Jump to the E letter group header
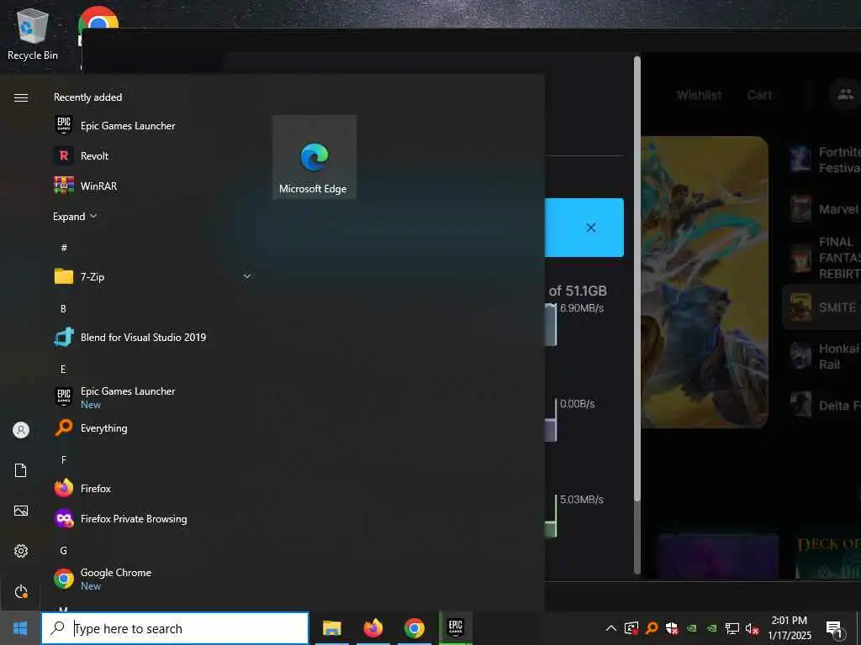861x645 pixels. pos(63,370)
